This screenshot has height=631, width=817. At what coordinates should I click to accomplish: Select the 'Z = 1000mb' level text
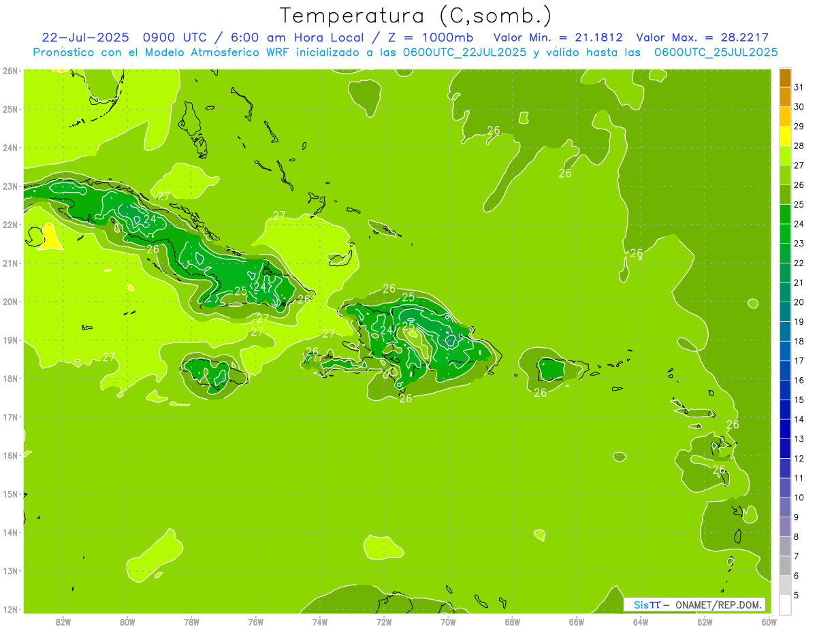[x=432, y=37]
